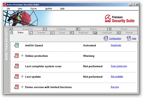Image resolution: width=143 pixels, height=98 pixels.
Task: Switch to the MailGuard tab
Action: [82, 33]
